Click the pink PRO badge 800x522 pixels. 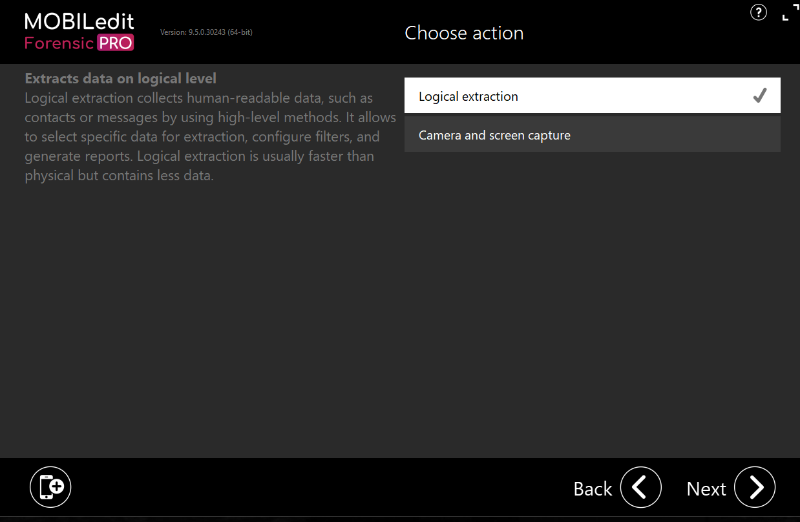click(x=116, y=43)
